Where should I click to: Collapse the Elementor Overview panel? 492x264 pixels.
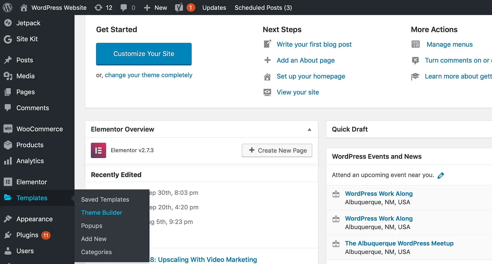coord(309,130)
